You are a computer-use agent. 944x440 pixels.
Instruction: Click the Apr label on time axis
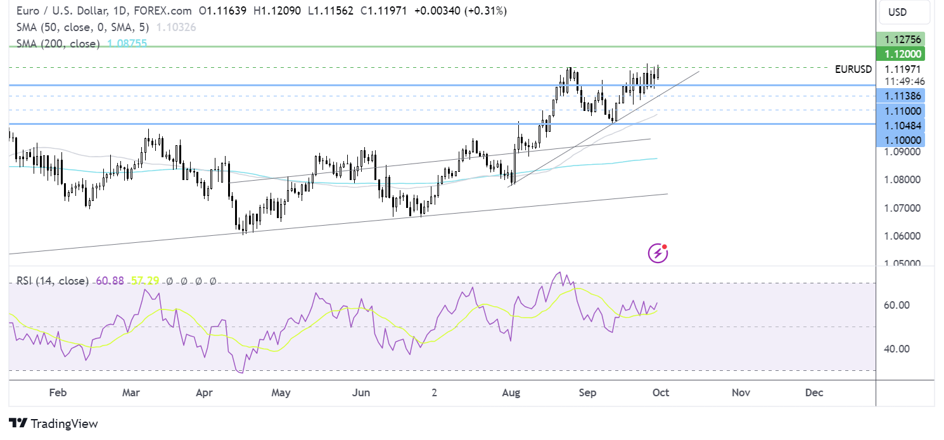click(204, 392)
